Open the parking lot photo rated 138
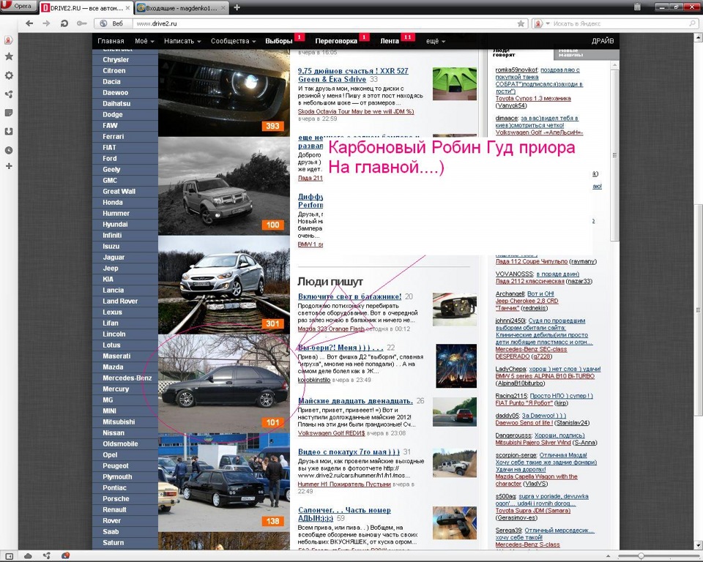The height and width of the screenshot is (562, 703). [x=224, y=482]
